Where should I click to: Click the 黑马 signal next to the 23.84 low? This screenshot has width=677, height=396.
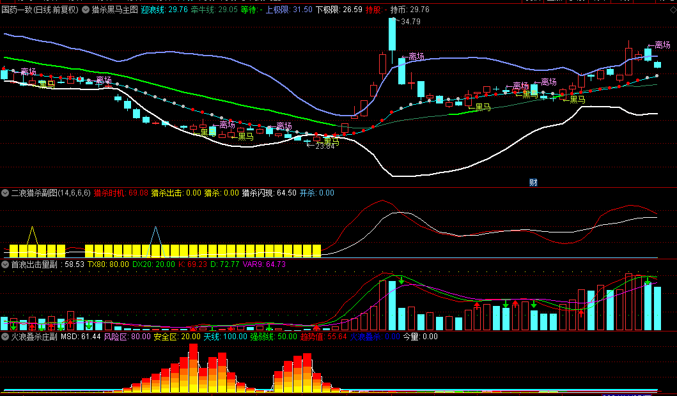click(329, 141)
